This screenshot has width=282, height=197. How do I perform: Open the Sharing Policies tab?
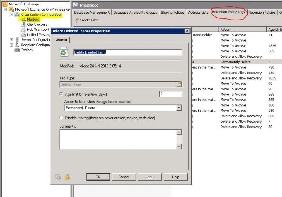pyautogui.click(x=172, y=13)
